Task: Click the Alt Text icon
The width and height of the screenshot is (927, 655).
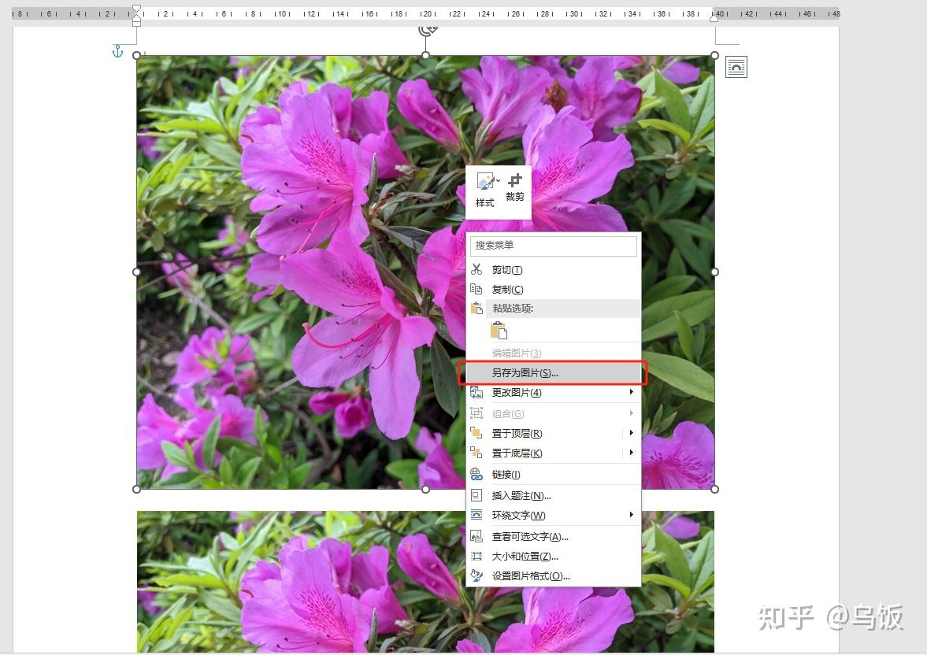Action: (476, 536)
